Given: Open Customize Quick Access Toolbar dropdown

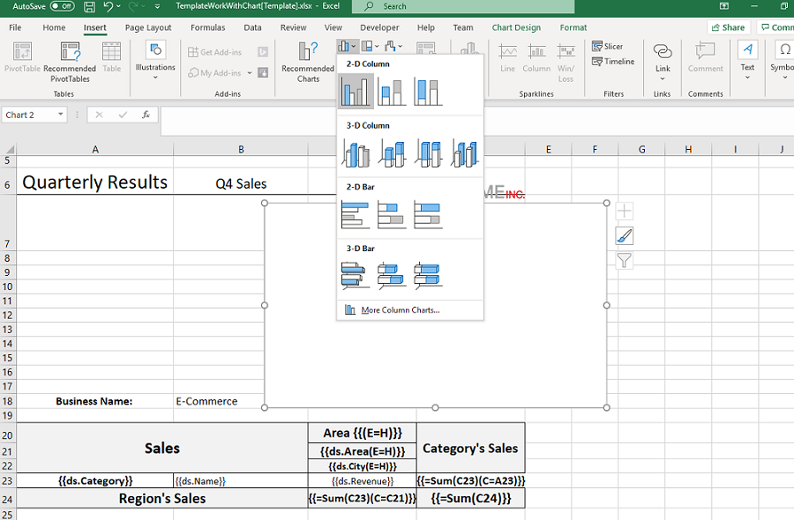Looking at the screenshot, I should 158,6.
